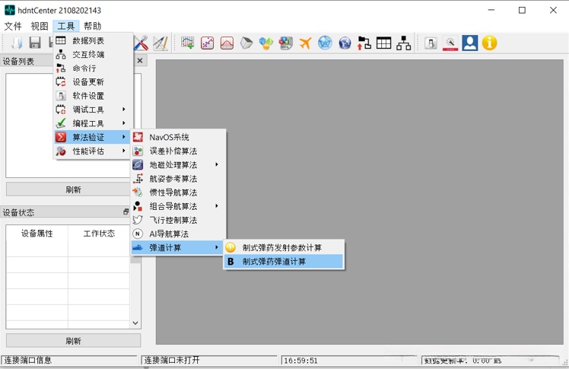Click the orange airplane icon
Screen dimensions: 569x369
coord(305,43)
